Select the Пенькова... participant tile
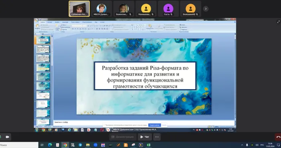 (x=146, y=9)
